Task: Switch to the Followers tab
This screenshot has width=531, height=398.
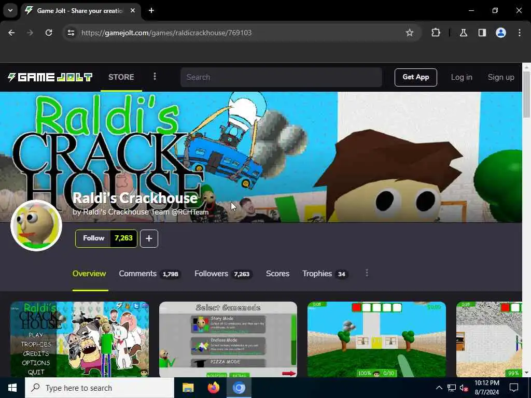Action: pyautogui.click(x=223, y=274)
